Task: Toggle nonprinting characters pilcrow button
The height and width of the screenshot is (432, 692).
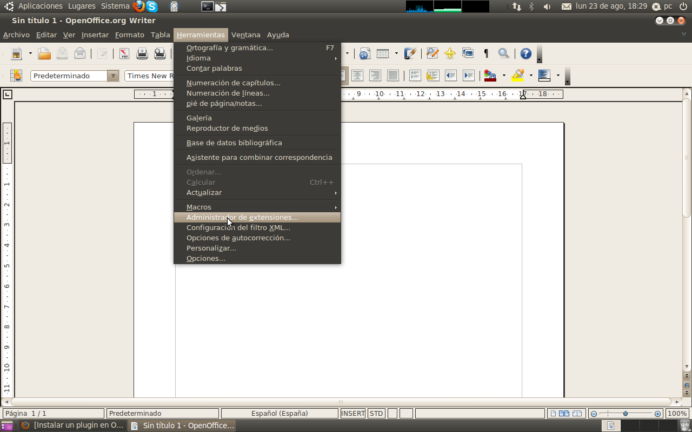Action: 486,53
